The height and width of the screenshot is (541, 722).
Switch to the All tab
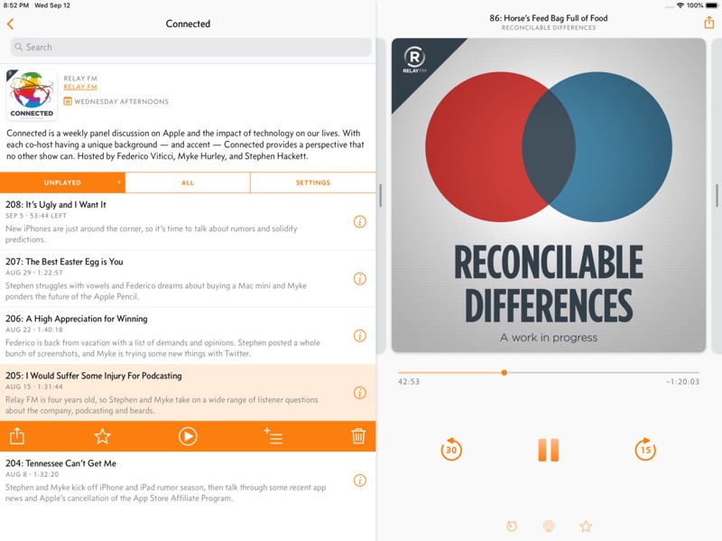coord(188,182)
